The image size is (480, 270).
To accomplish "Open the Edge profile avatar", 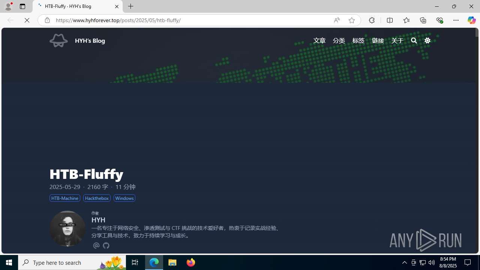I will click(x=8, y=6).
